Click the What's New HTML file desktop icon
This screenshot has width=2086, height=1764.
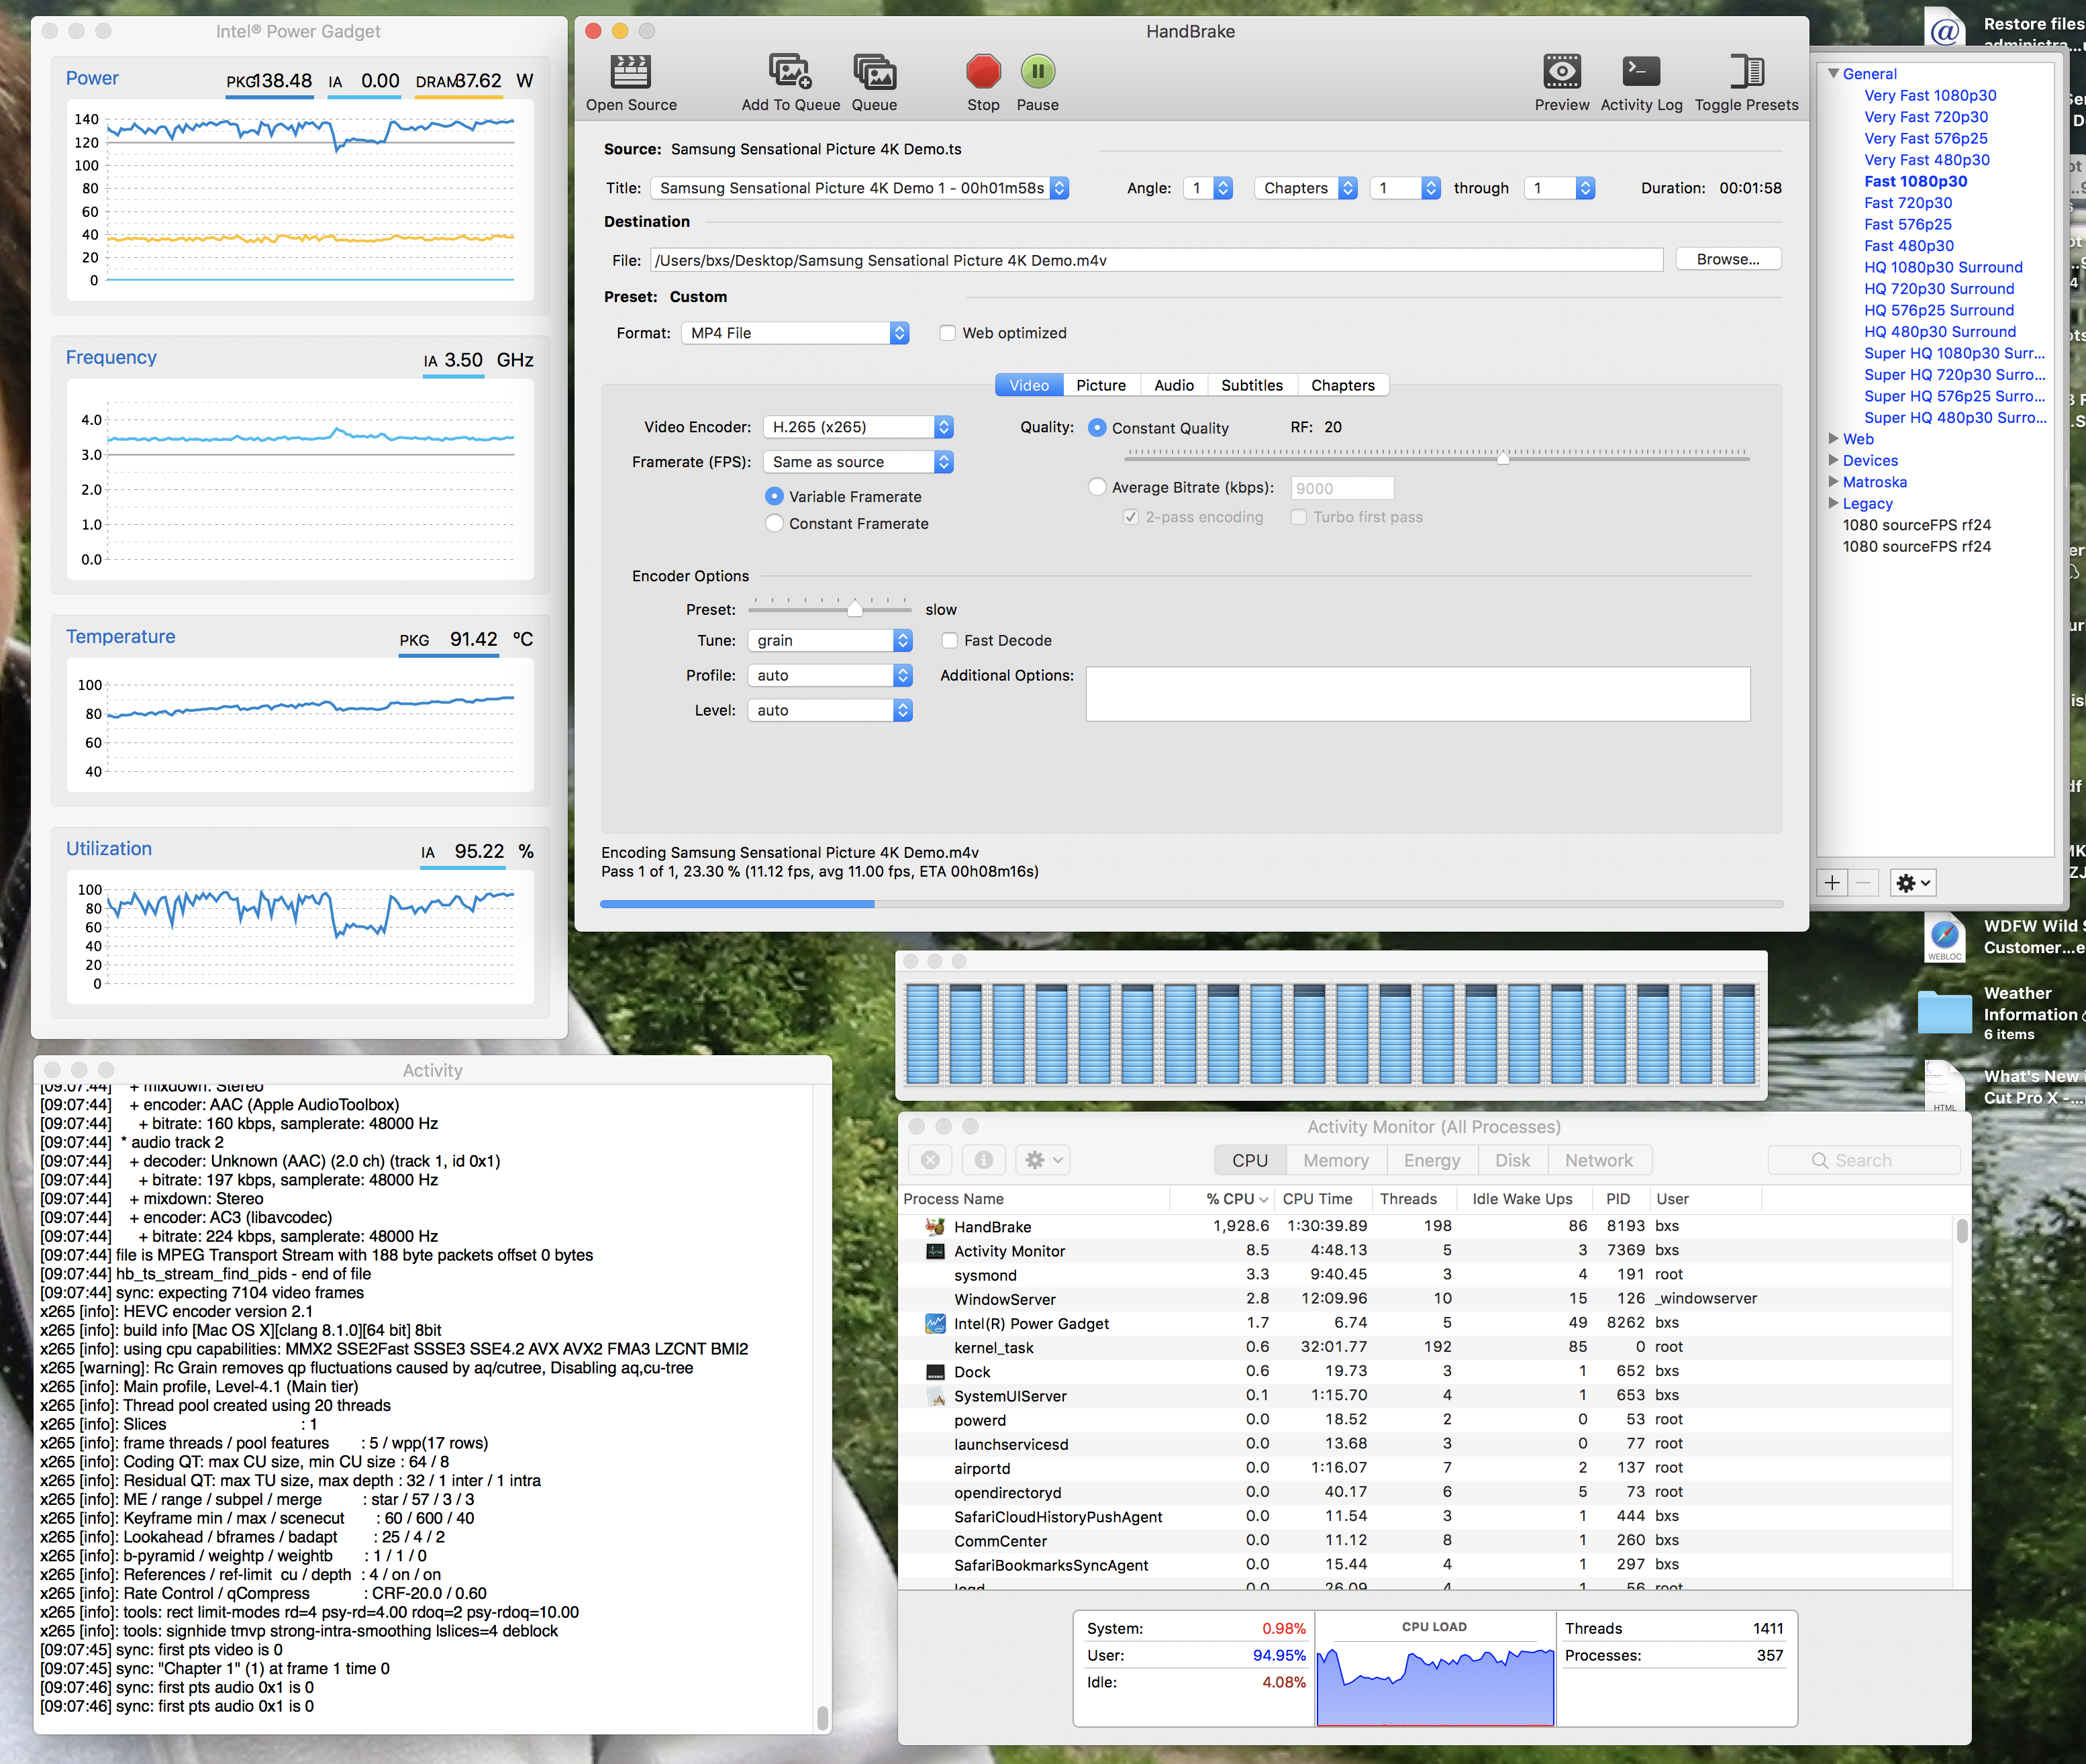pos(1944,1087)
